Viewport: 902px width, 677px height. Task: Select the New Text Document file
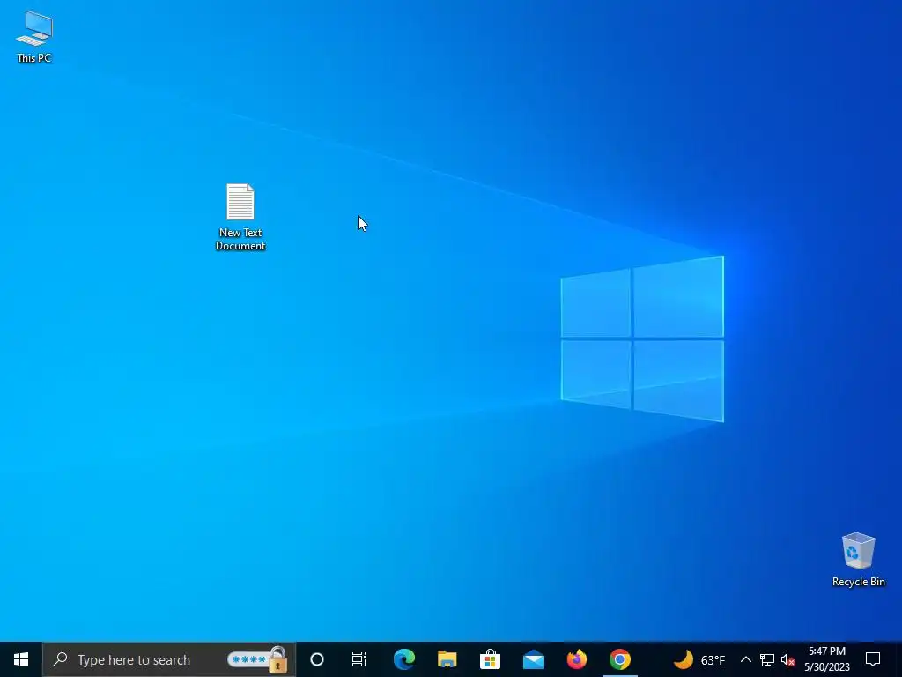pyautogui.click(x=240, y=217)
